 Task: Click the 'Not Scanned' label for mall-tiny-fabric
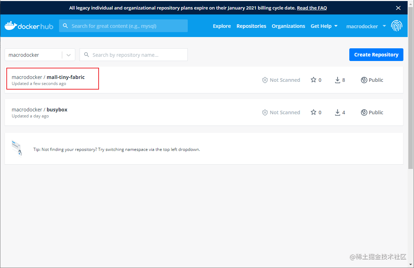pos(285,80)
